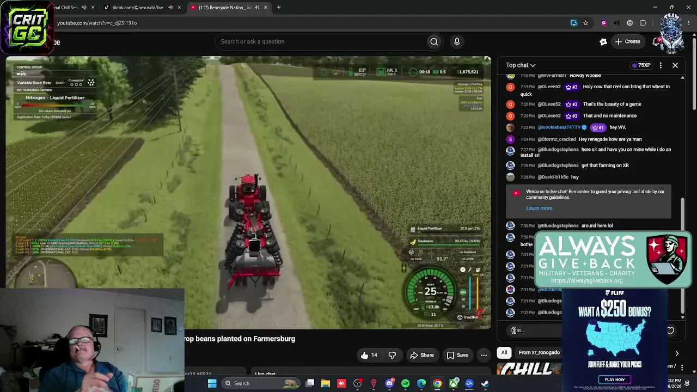This screenshot has width=697, height=392.
Task: Open the EA app from the taskbar
Action: click(x=469, y=383)
